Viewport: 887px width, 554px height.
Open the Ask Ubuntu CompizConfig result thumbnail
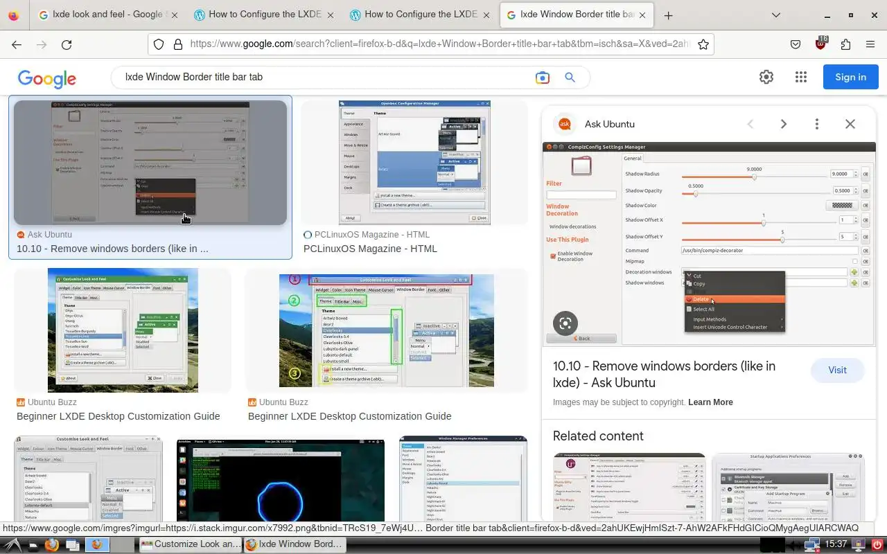point(150,163)
